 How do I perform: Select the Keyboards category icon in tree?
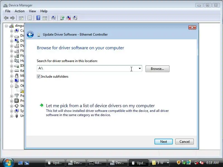[x=17, y=71]
